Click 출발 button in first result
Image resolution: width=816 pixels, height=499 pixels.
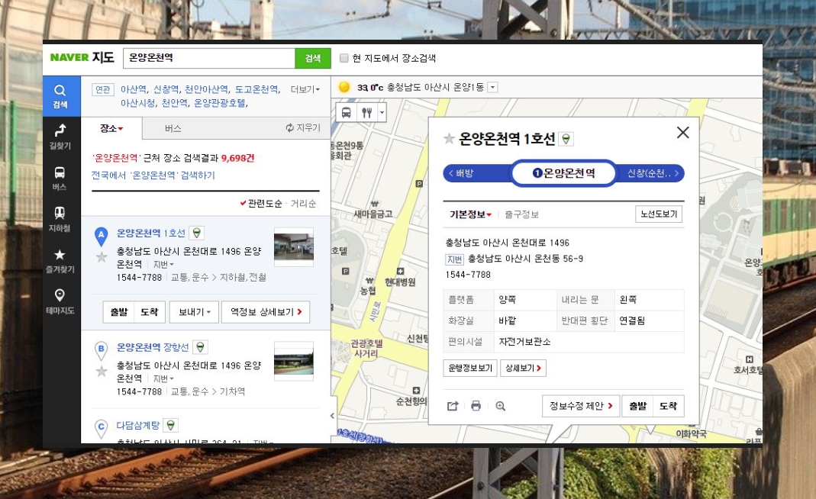click(118, 312)
